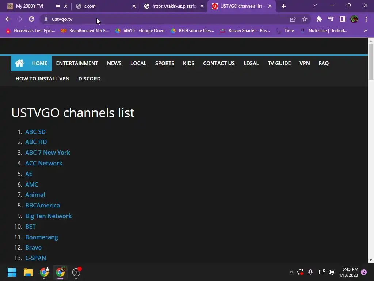Image resolution: width=374 pixels, height=281 pixels.
Task: Click the padlock site info icon
Action: (x=46, y=19)
